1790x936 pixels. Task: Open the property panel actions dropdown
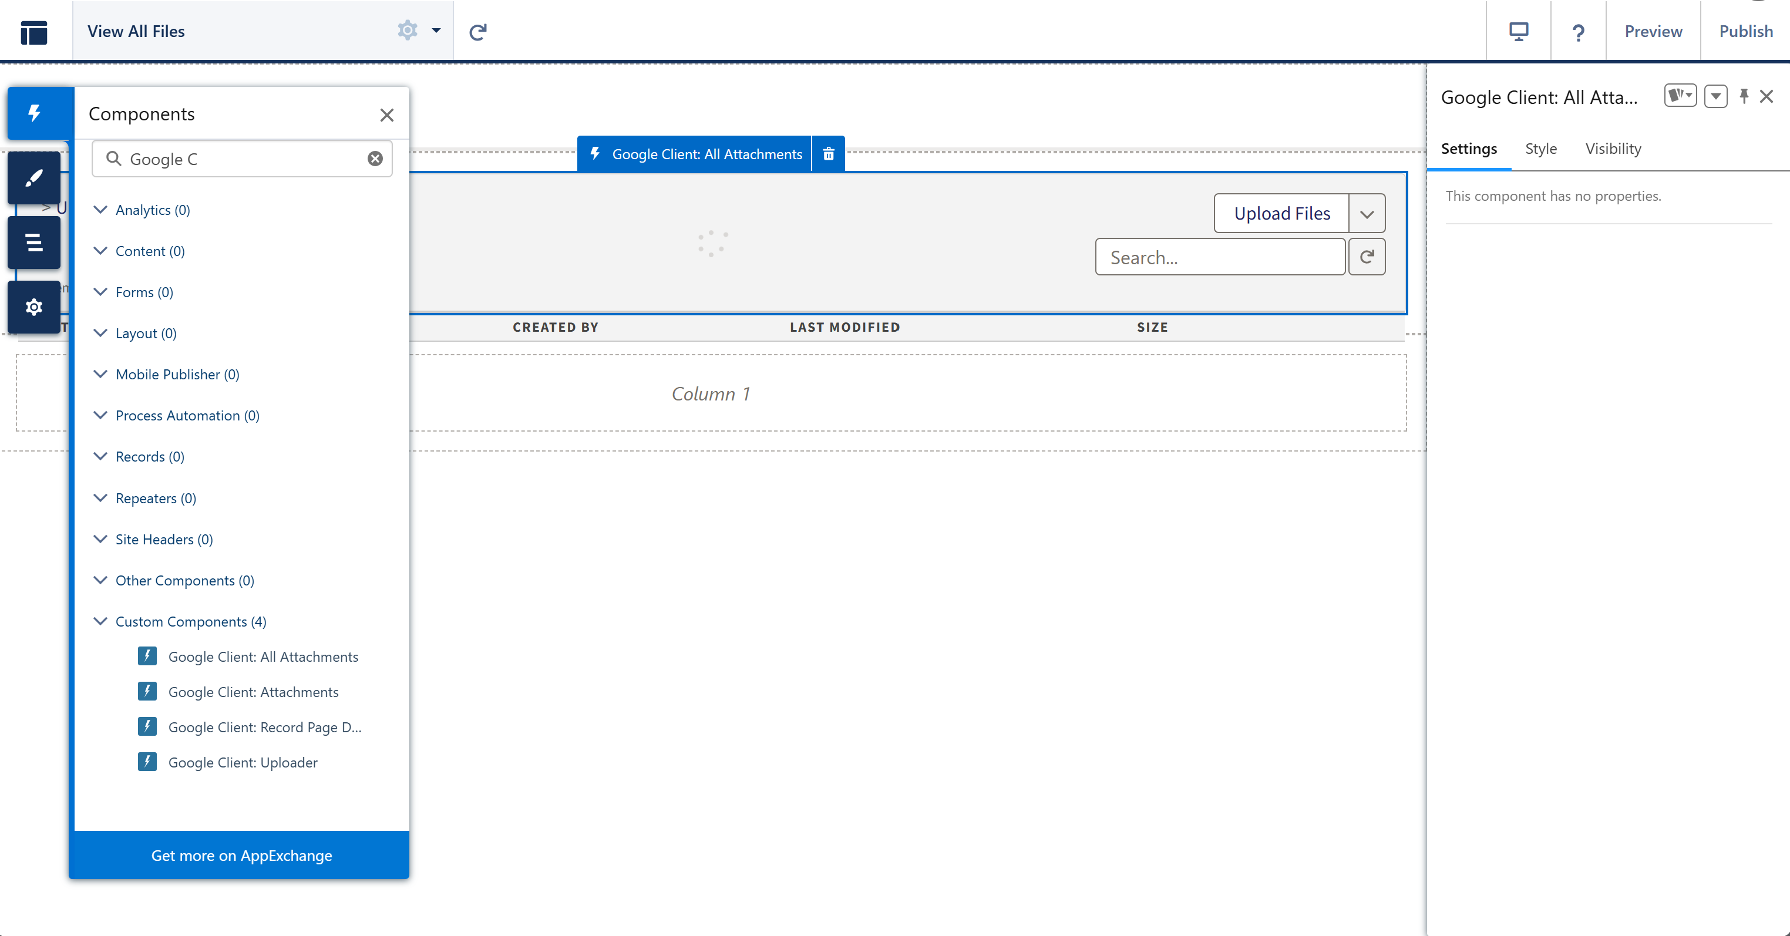(x=1715, y=96)
